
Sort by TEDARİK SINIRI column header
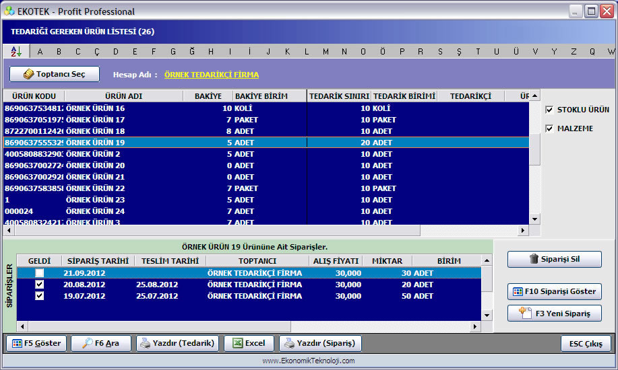(x=339, y=96)
